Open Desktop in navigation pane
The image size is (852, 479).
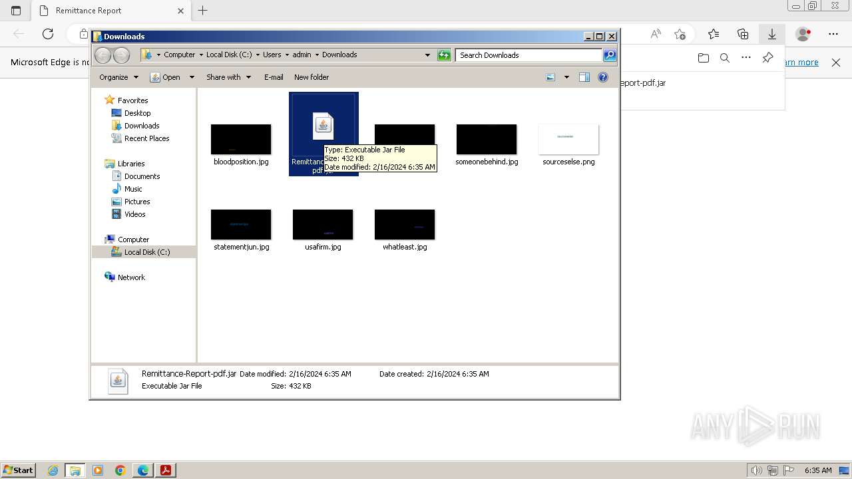[137, 113]
